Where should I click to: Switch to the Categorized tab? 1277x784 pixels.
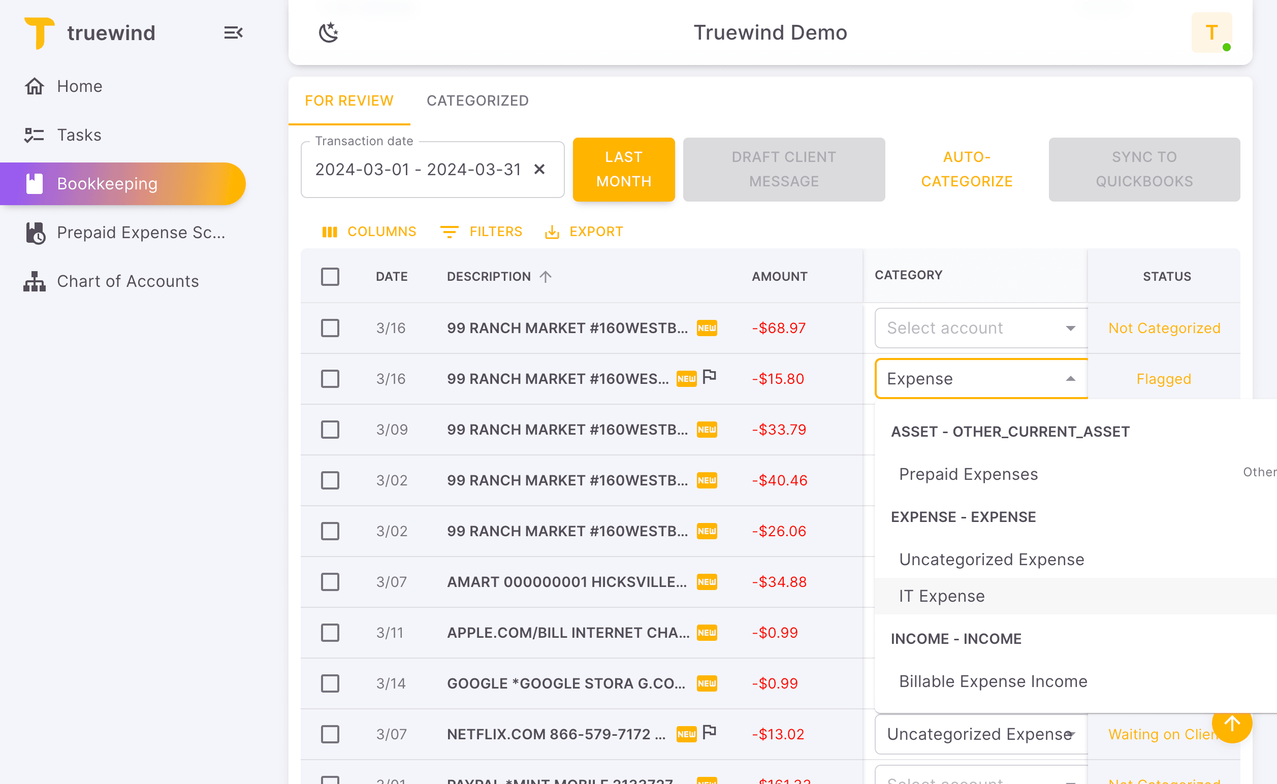click(477, 101)
